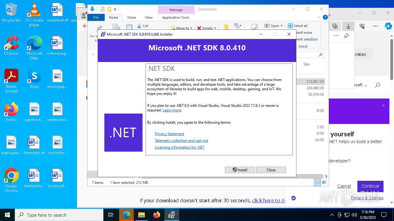The height and width of the screenshot is (221, 394).
Task: Click the Continue button on web page
Action: coord(370,186)
